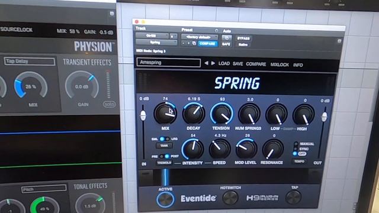Click COMPARE in Eventide preset bar
This screenshot has width=379, height=213.
point(256,64)
